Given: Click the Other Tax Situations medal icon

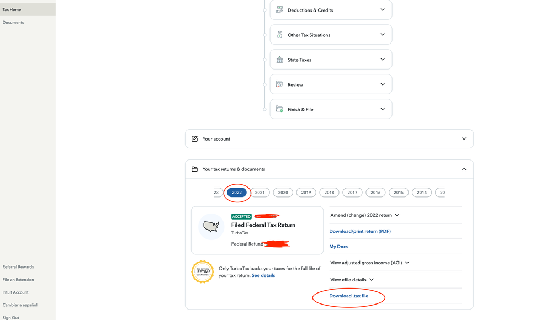Looking at the screenshot, I should 279,35.
